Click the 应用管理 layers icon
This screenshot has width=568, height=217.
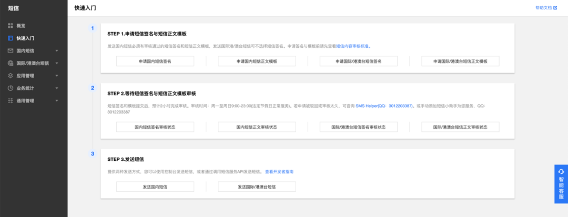pyautogui.click(x=11, y=76)
